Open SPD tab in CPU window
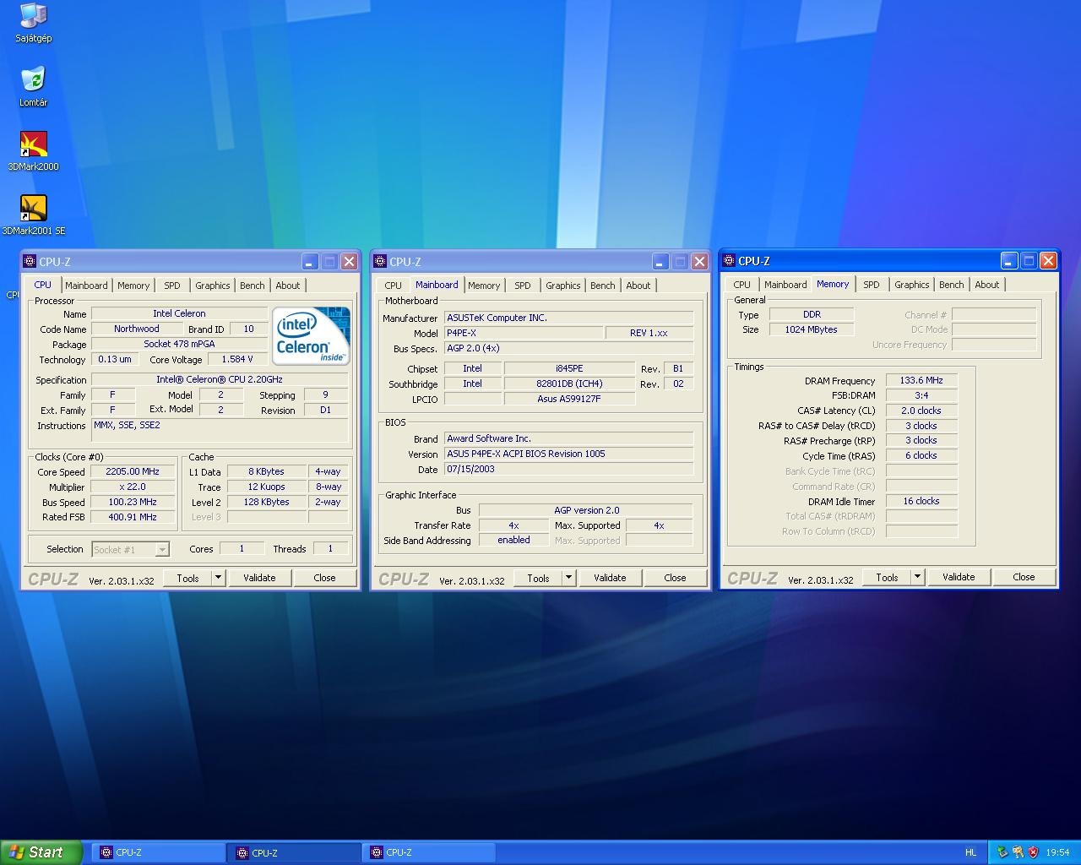Screen dimensions: 1081x865 pyautogui.click(x=172, y=286)
